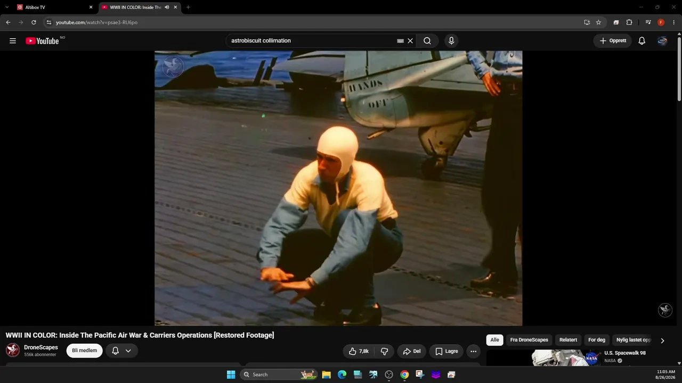The image size is (682, 383).
Task: Click the Windows taskbar Search box
Action: point(278,374)
